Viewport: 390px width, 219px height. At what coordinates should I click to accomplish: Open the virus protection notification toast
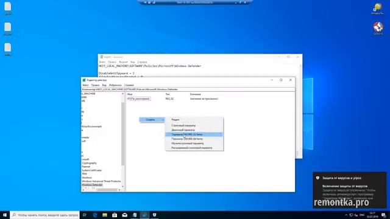[x=350, y=190]
